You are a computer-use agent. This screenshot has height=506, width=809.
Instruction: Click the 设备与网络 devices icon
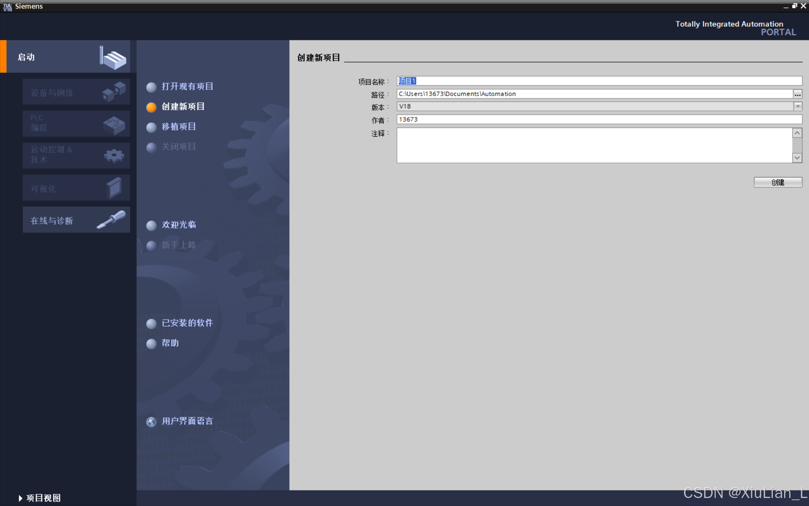[x=114, y=91]
